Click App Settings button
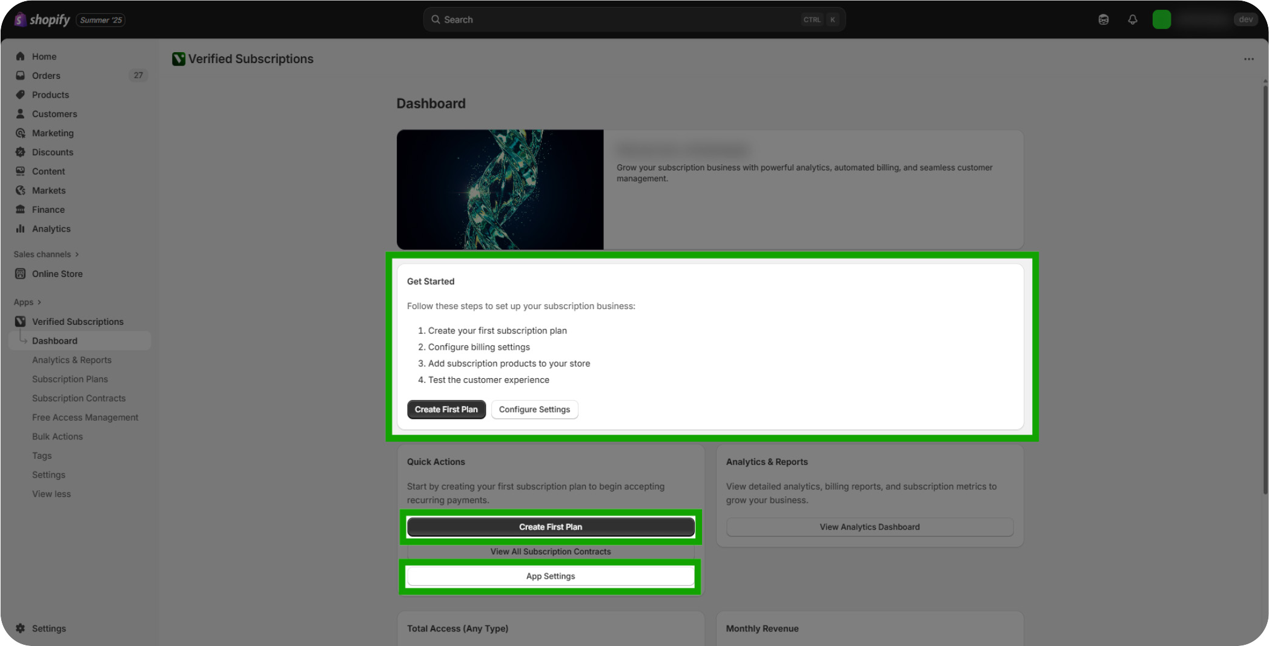Image resolution: width=1269 pixels, height=646 pixels. point(551,576)
